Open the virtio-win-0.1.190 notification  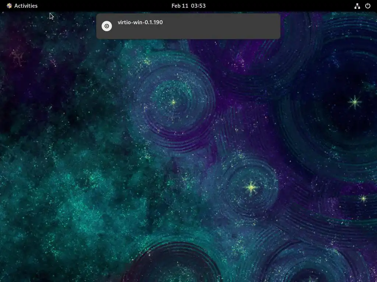188,26
